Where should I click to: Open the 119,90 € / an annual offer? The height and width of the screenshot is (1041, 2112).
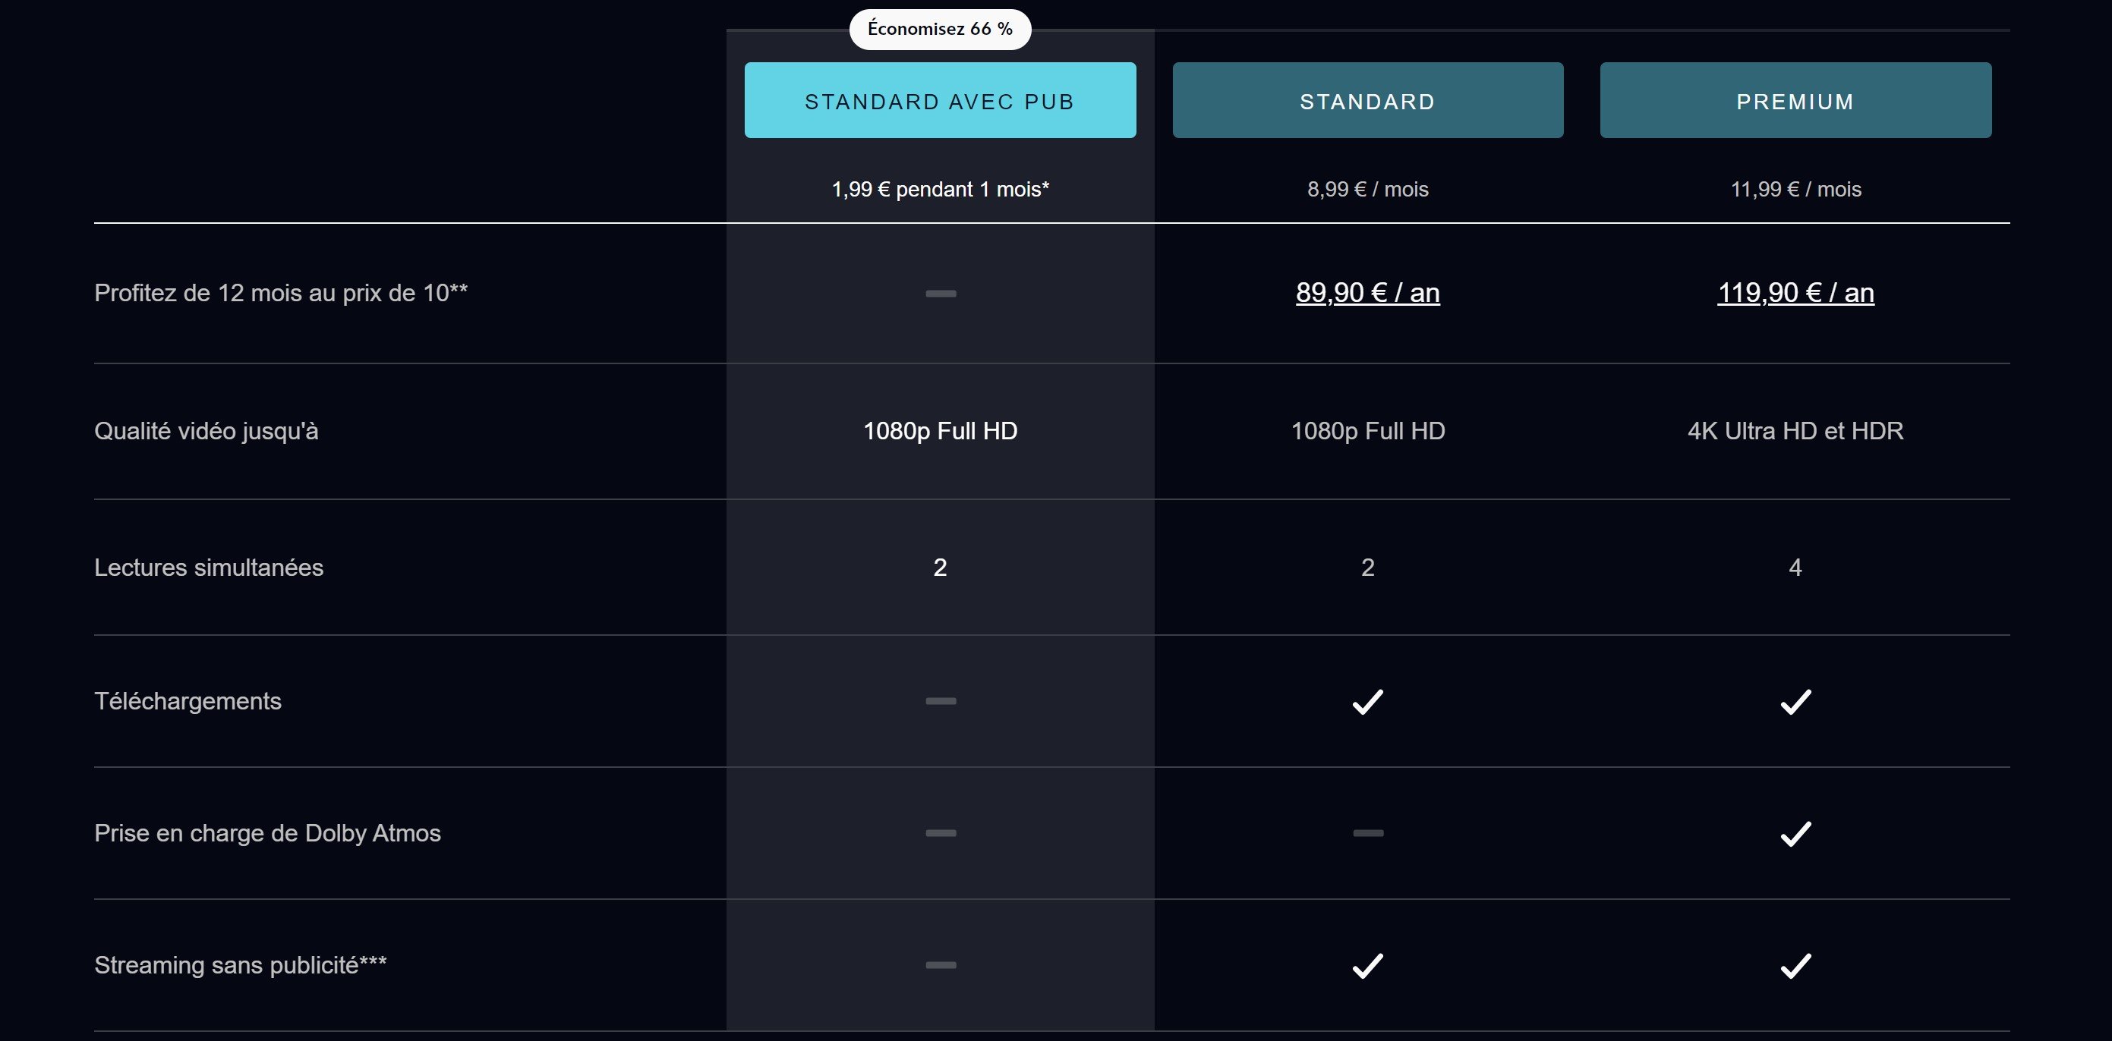1795,293
